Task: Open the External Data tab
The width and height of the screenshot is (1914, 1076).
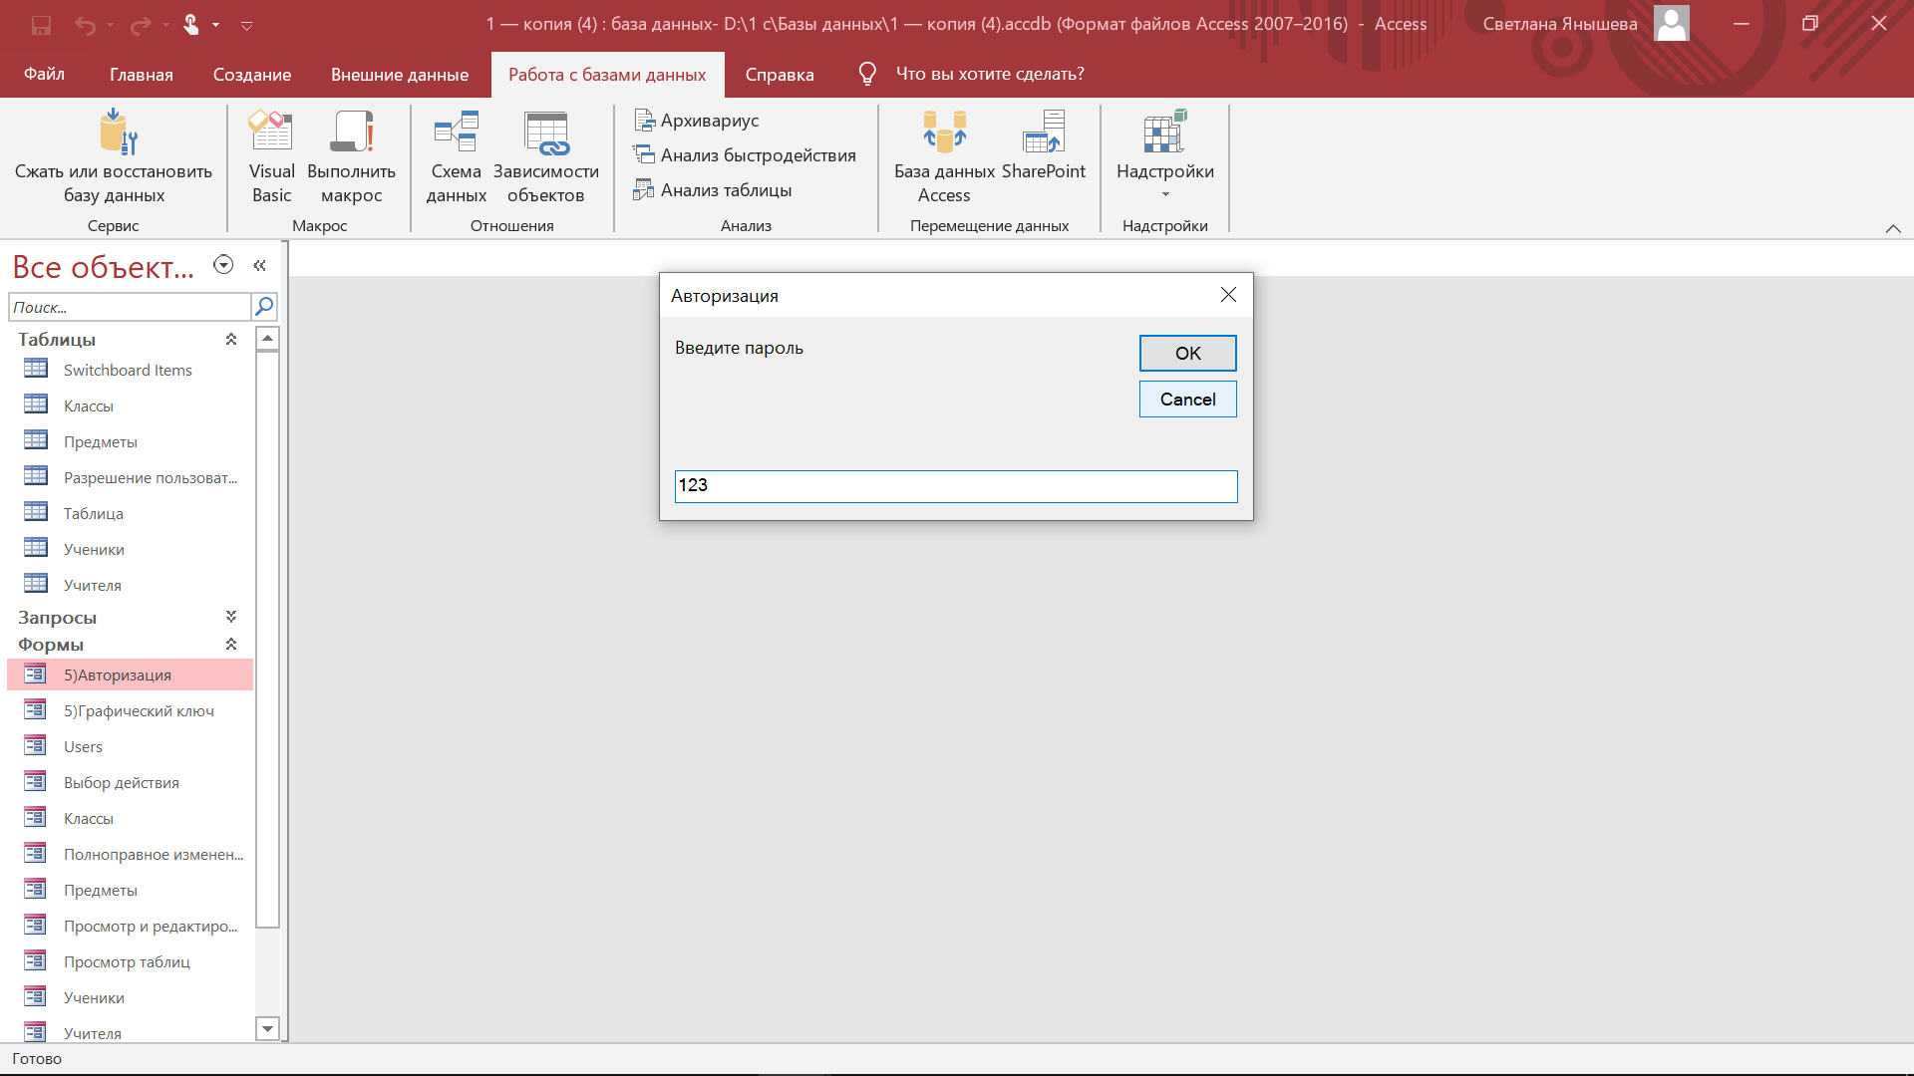Action: (x=399, y=75)
